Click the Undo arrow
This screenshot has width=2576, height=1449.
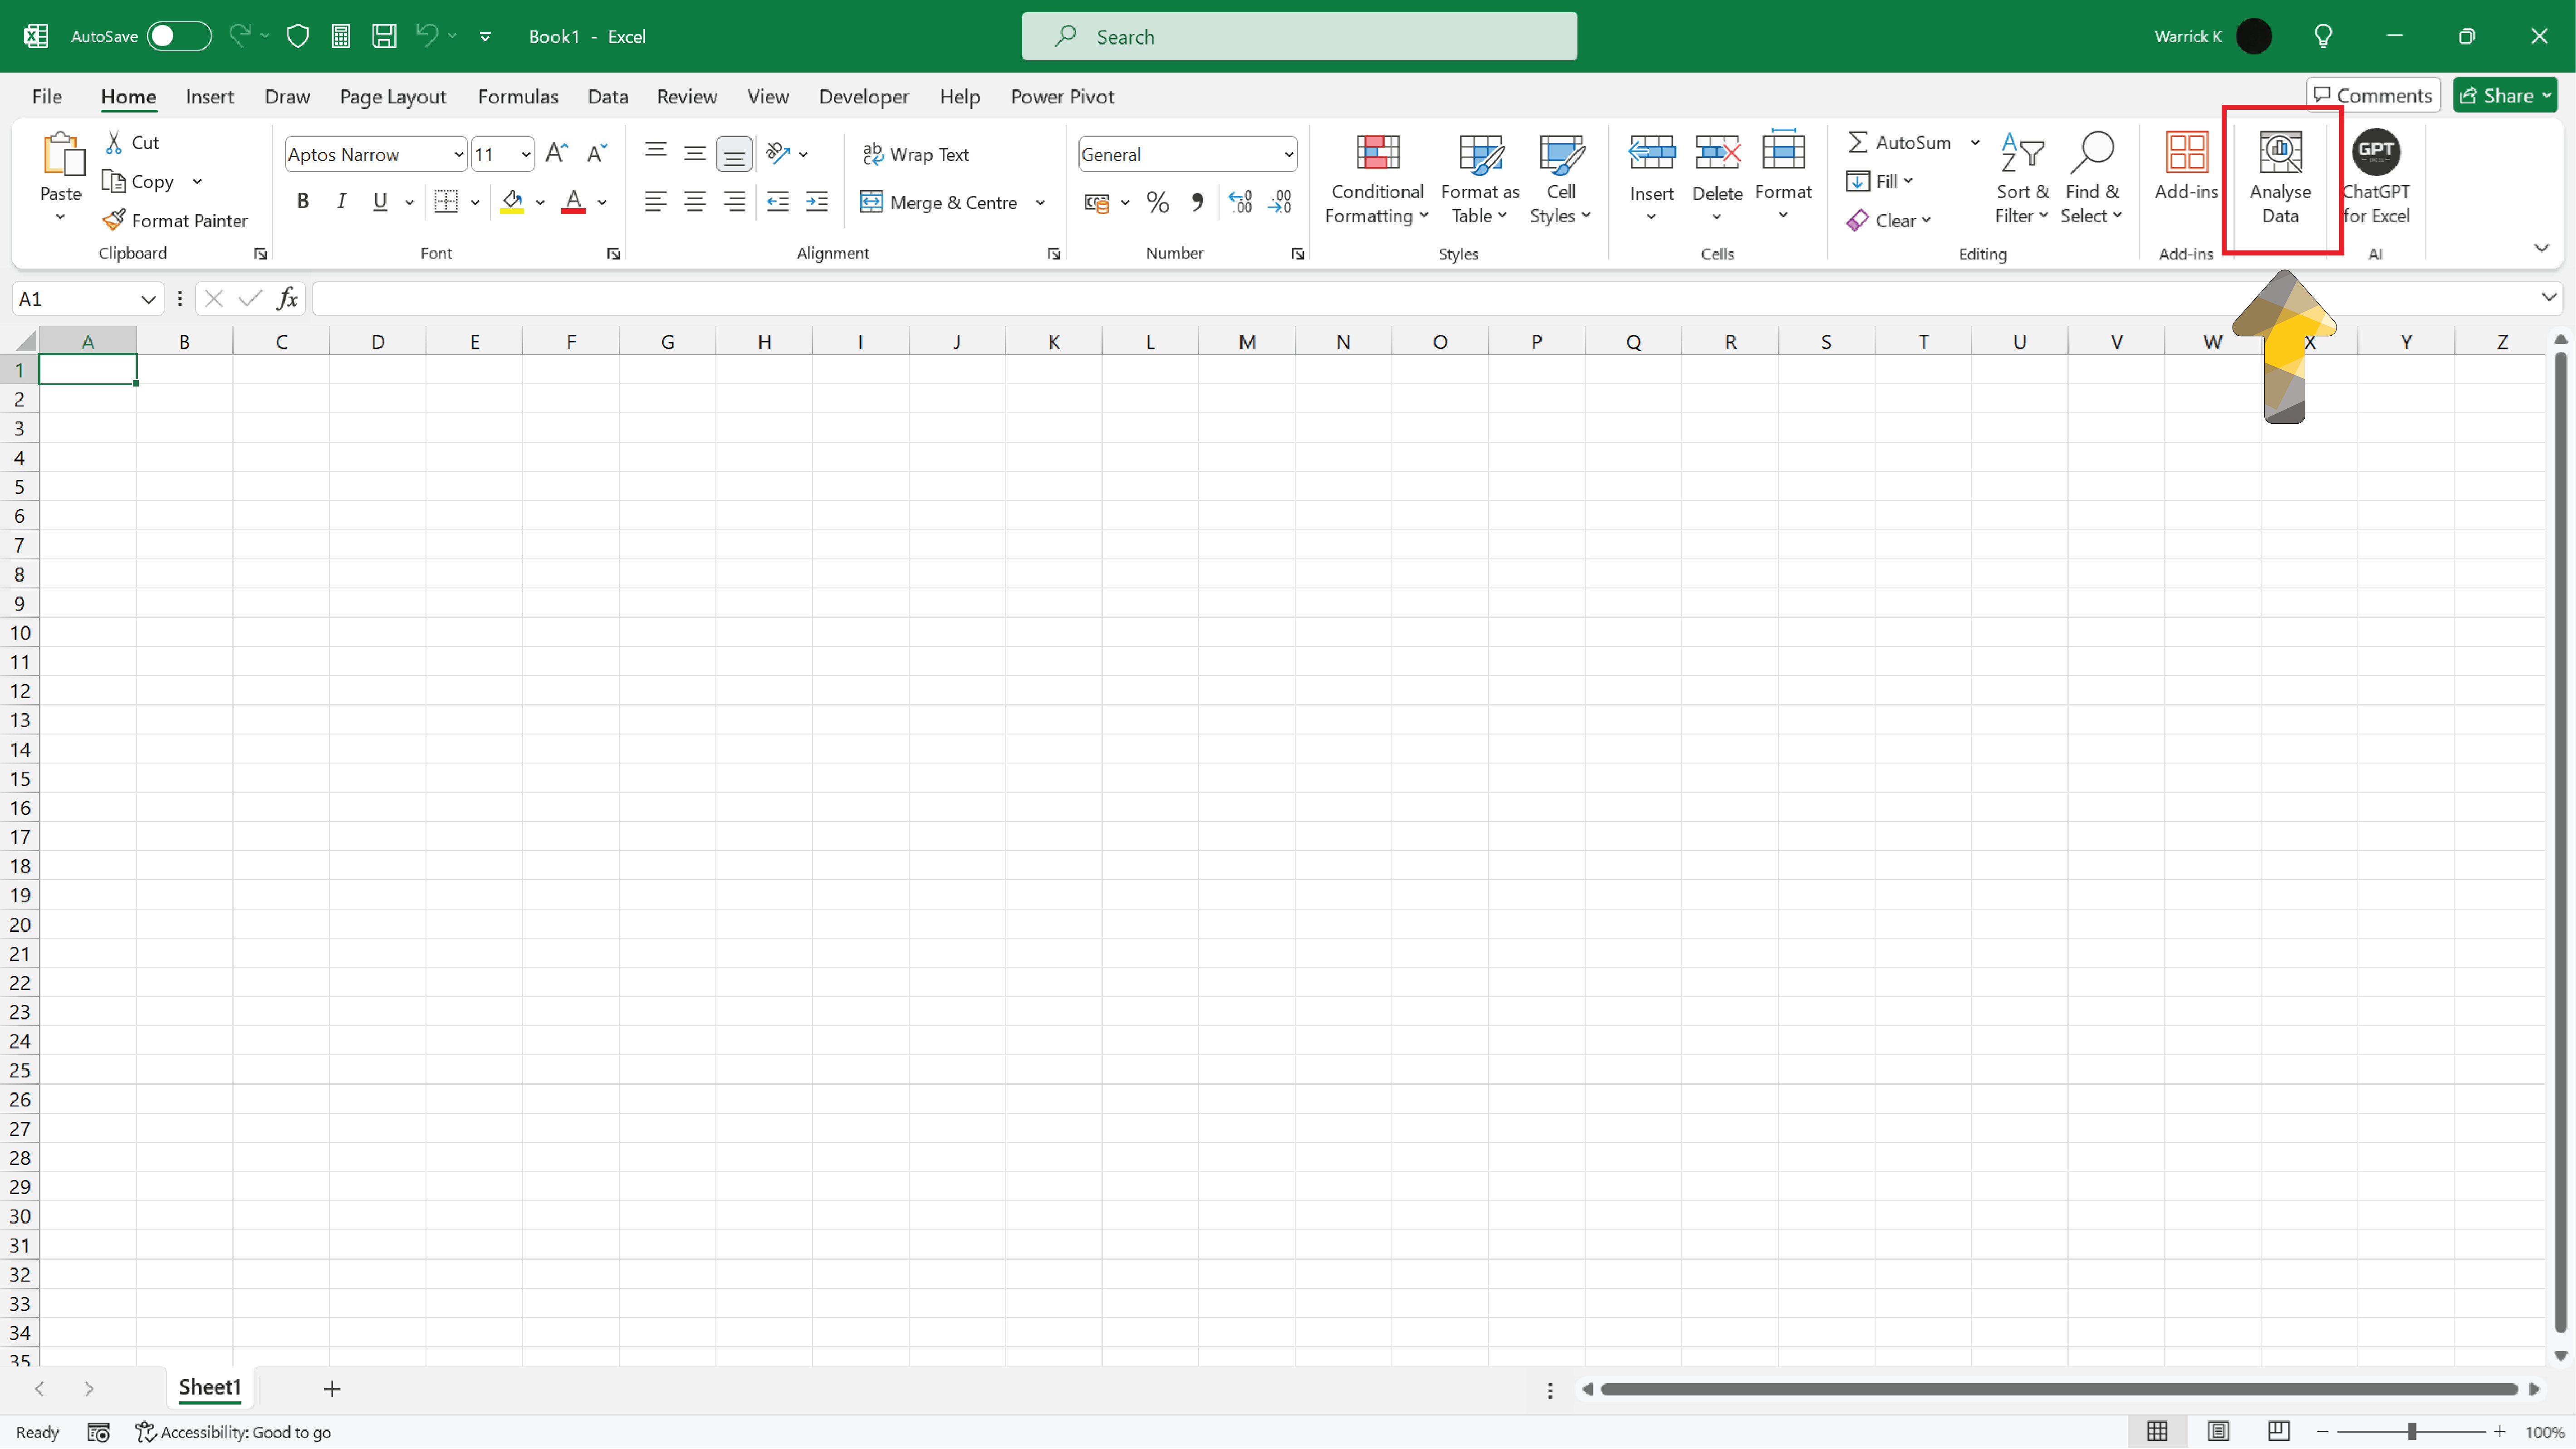(x=427, y=36)
